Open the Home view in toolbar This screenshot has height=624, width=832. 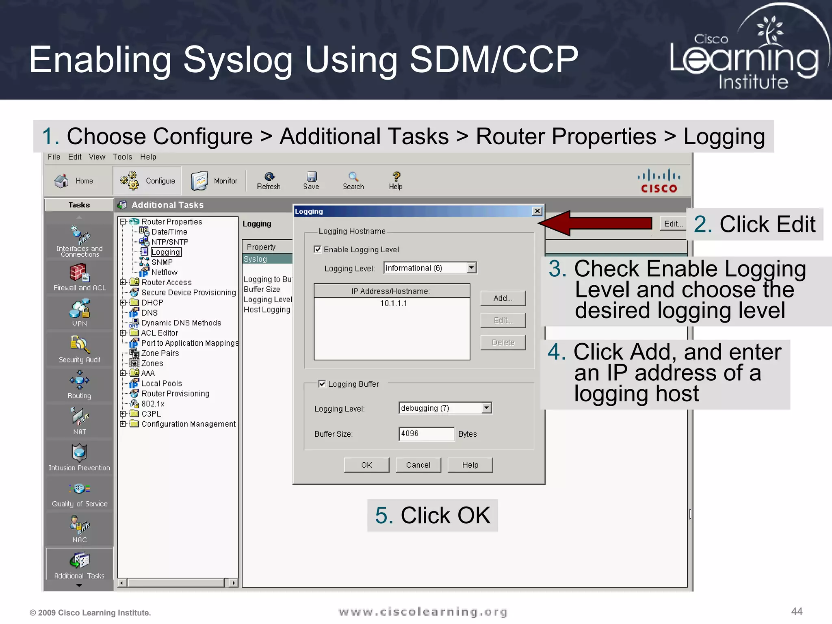74,181
